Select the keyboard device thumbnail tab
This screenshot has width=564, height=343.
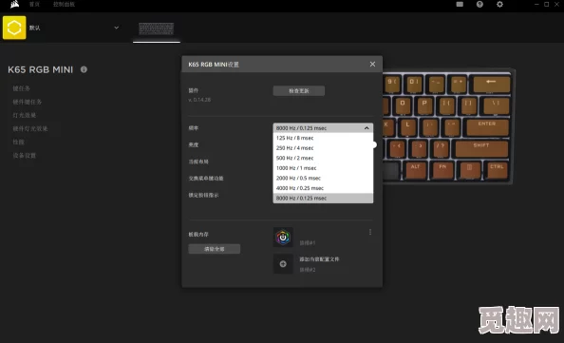pyautogui.click(x=157, y=29)
